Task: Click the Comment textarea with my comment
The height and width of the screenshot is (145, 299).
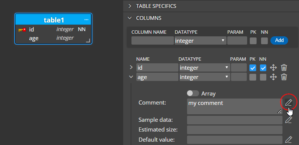Action: (x=234, y=106)
